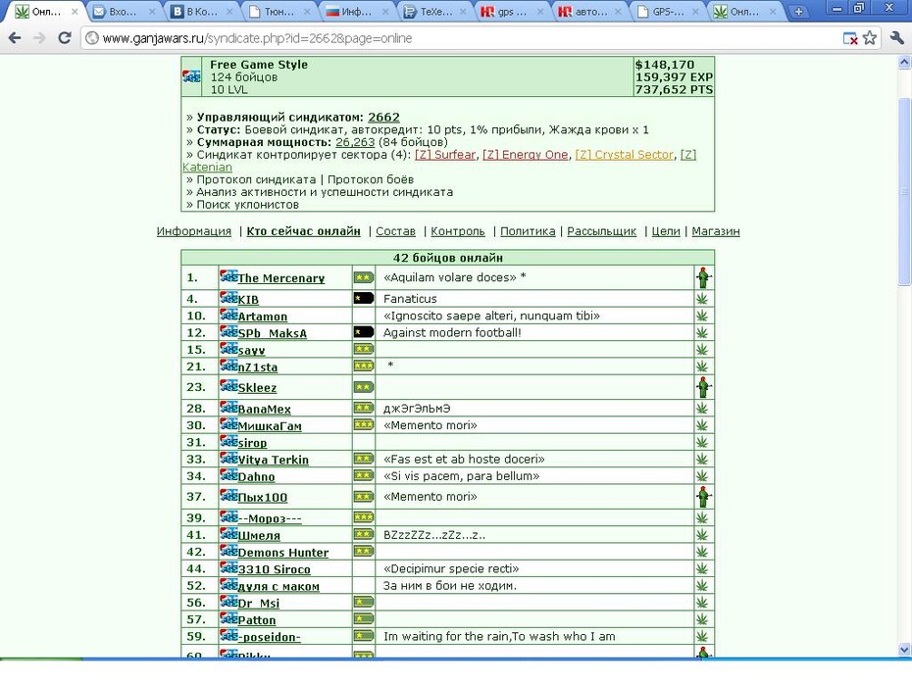Open the Цели section link
This screenshot has height=684, width=912.
pos(666,231)
